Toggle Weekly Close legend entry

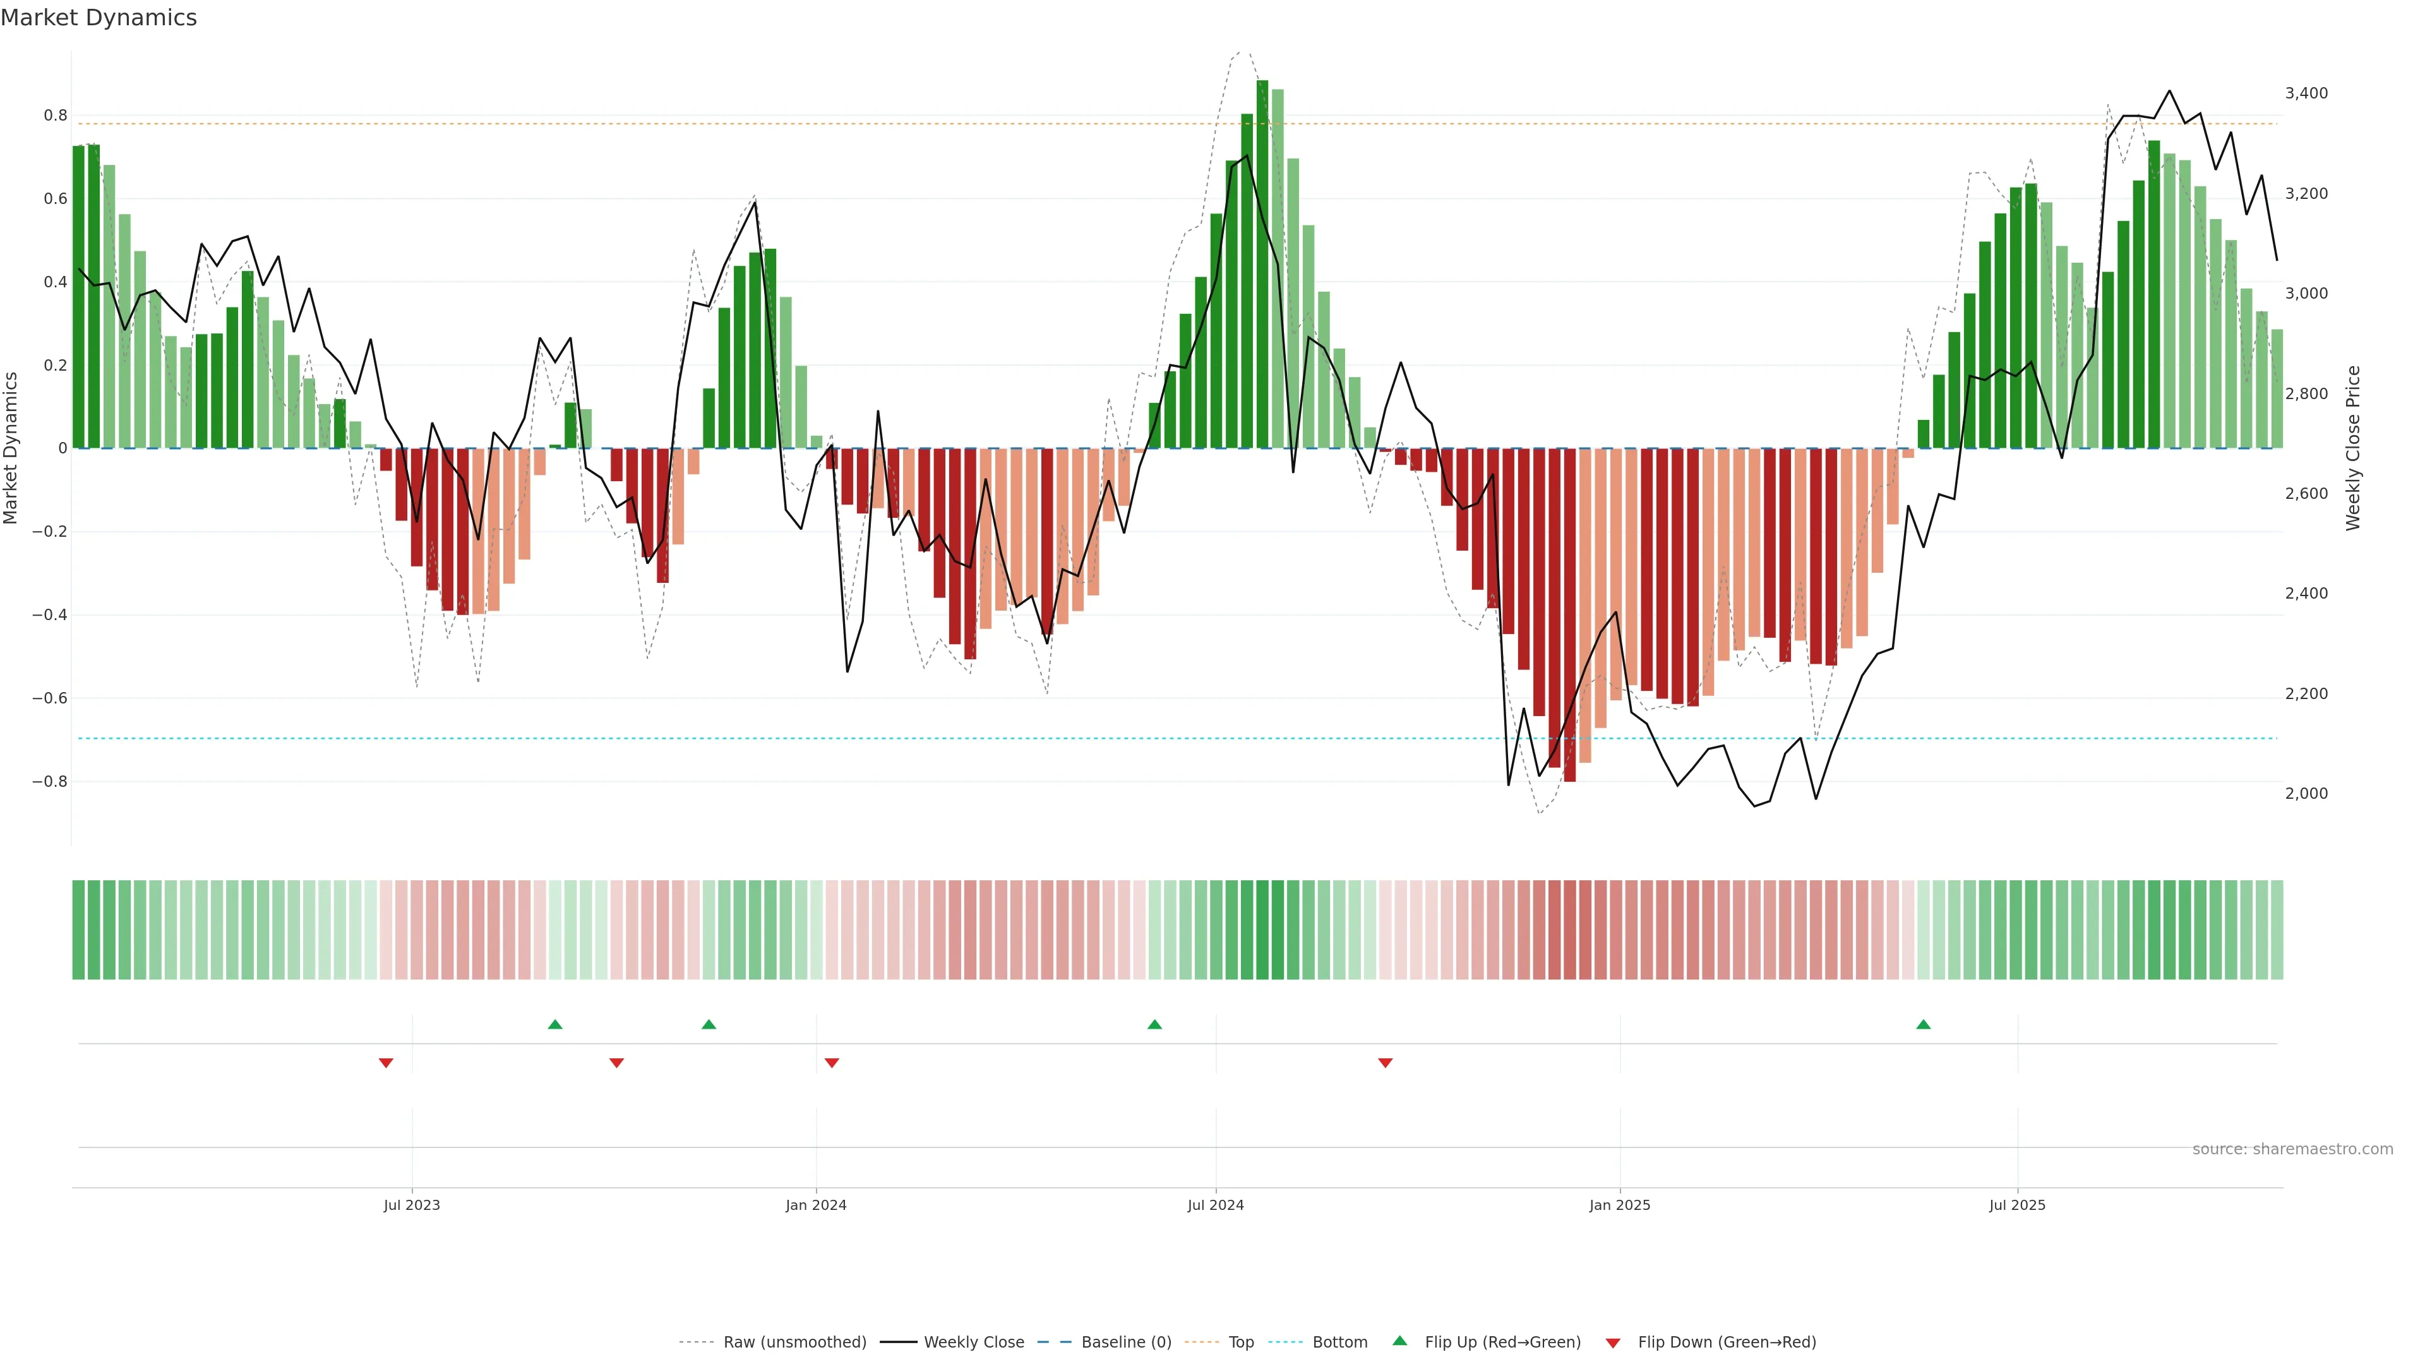click(973, 1341)
